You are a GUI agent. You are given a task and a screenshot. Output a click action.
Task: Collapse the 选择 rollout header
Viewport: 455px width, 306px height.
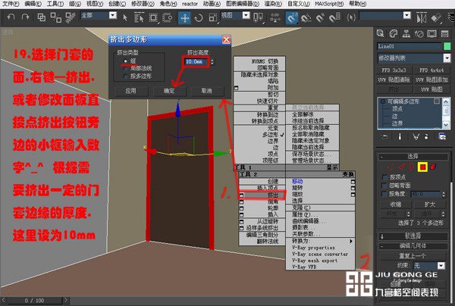413,157
